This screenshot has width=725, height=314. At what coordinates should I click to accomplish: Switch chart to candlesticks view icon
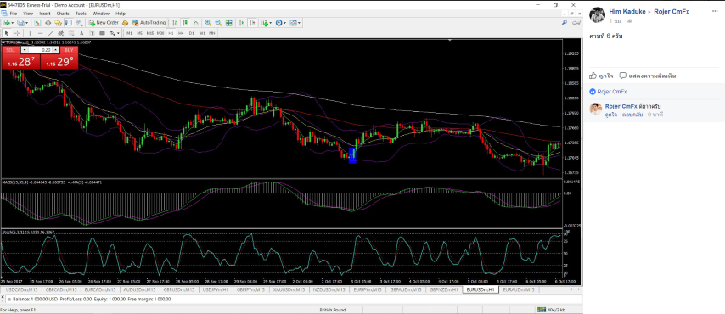tap(185, 23)
